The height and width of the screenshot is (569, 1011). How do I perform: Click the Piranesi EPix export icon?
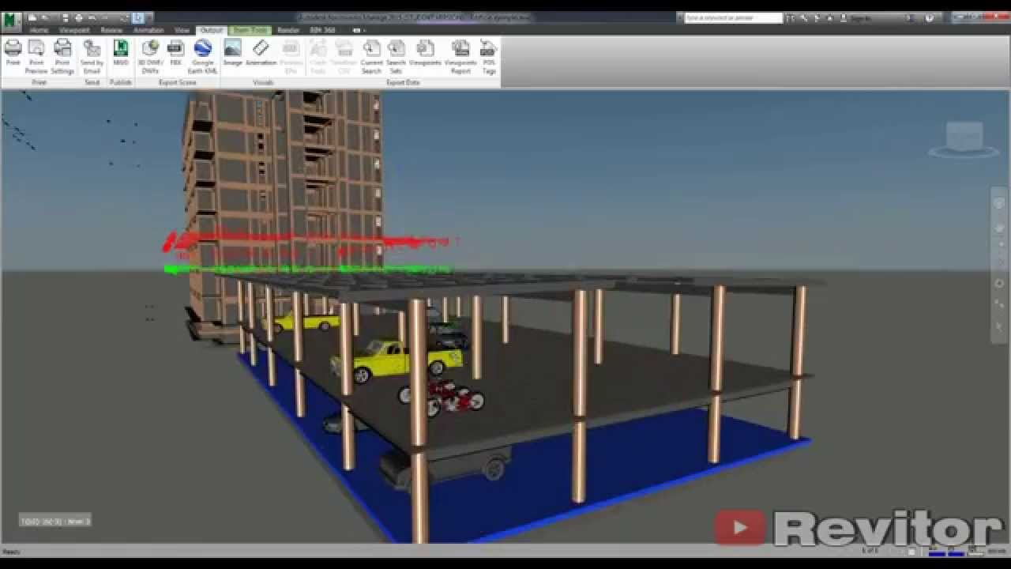tap(291, 57)
